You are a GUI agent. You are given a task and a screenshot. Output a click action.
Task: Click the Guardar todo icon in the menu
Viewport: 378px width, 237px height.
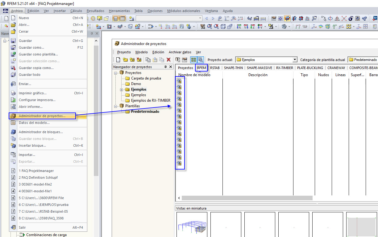point(13,75)
